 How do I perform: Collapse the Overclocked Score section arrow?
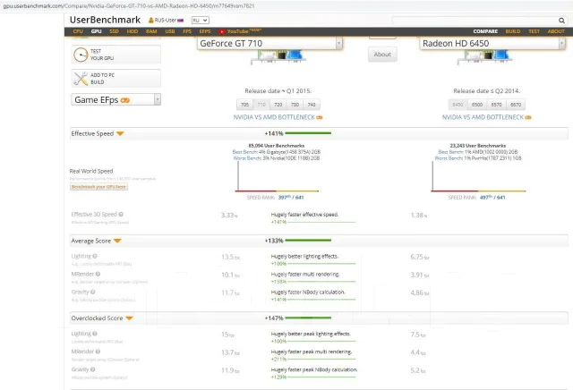click(129, 318)
